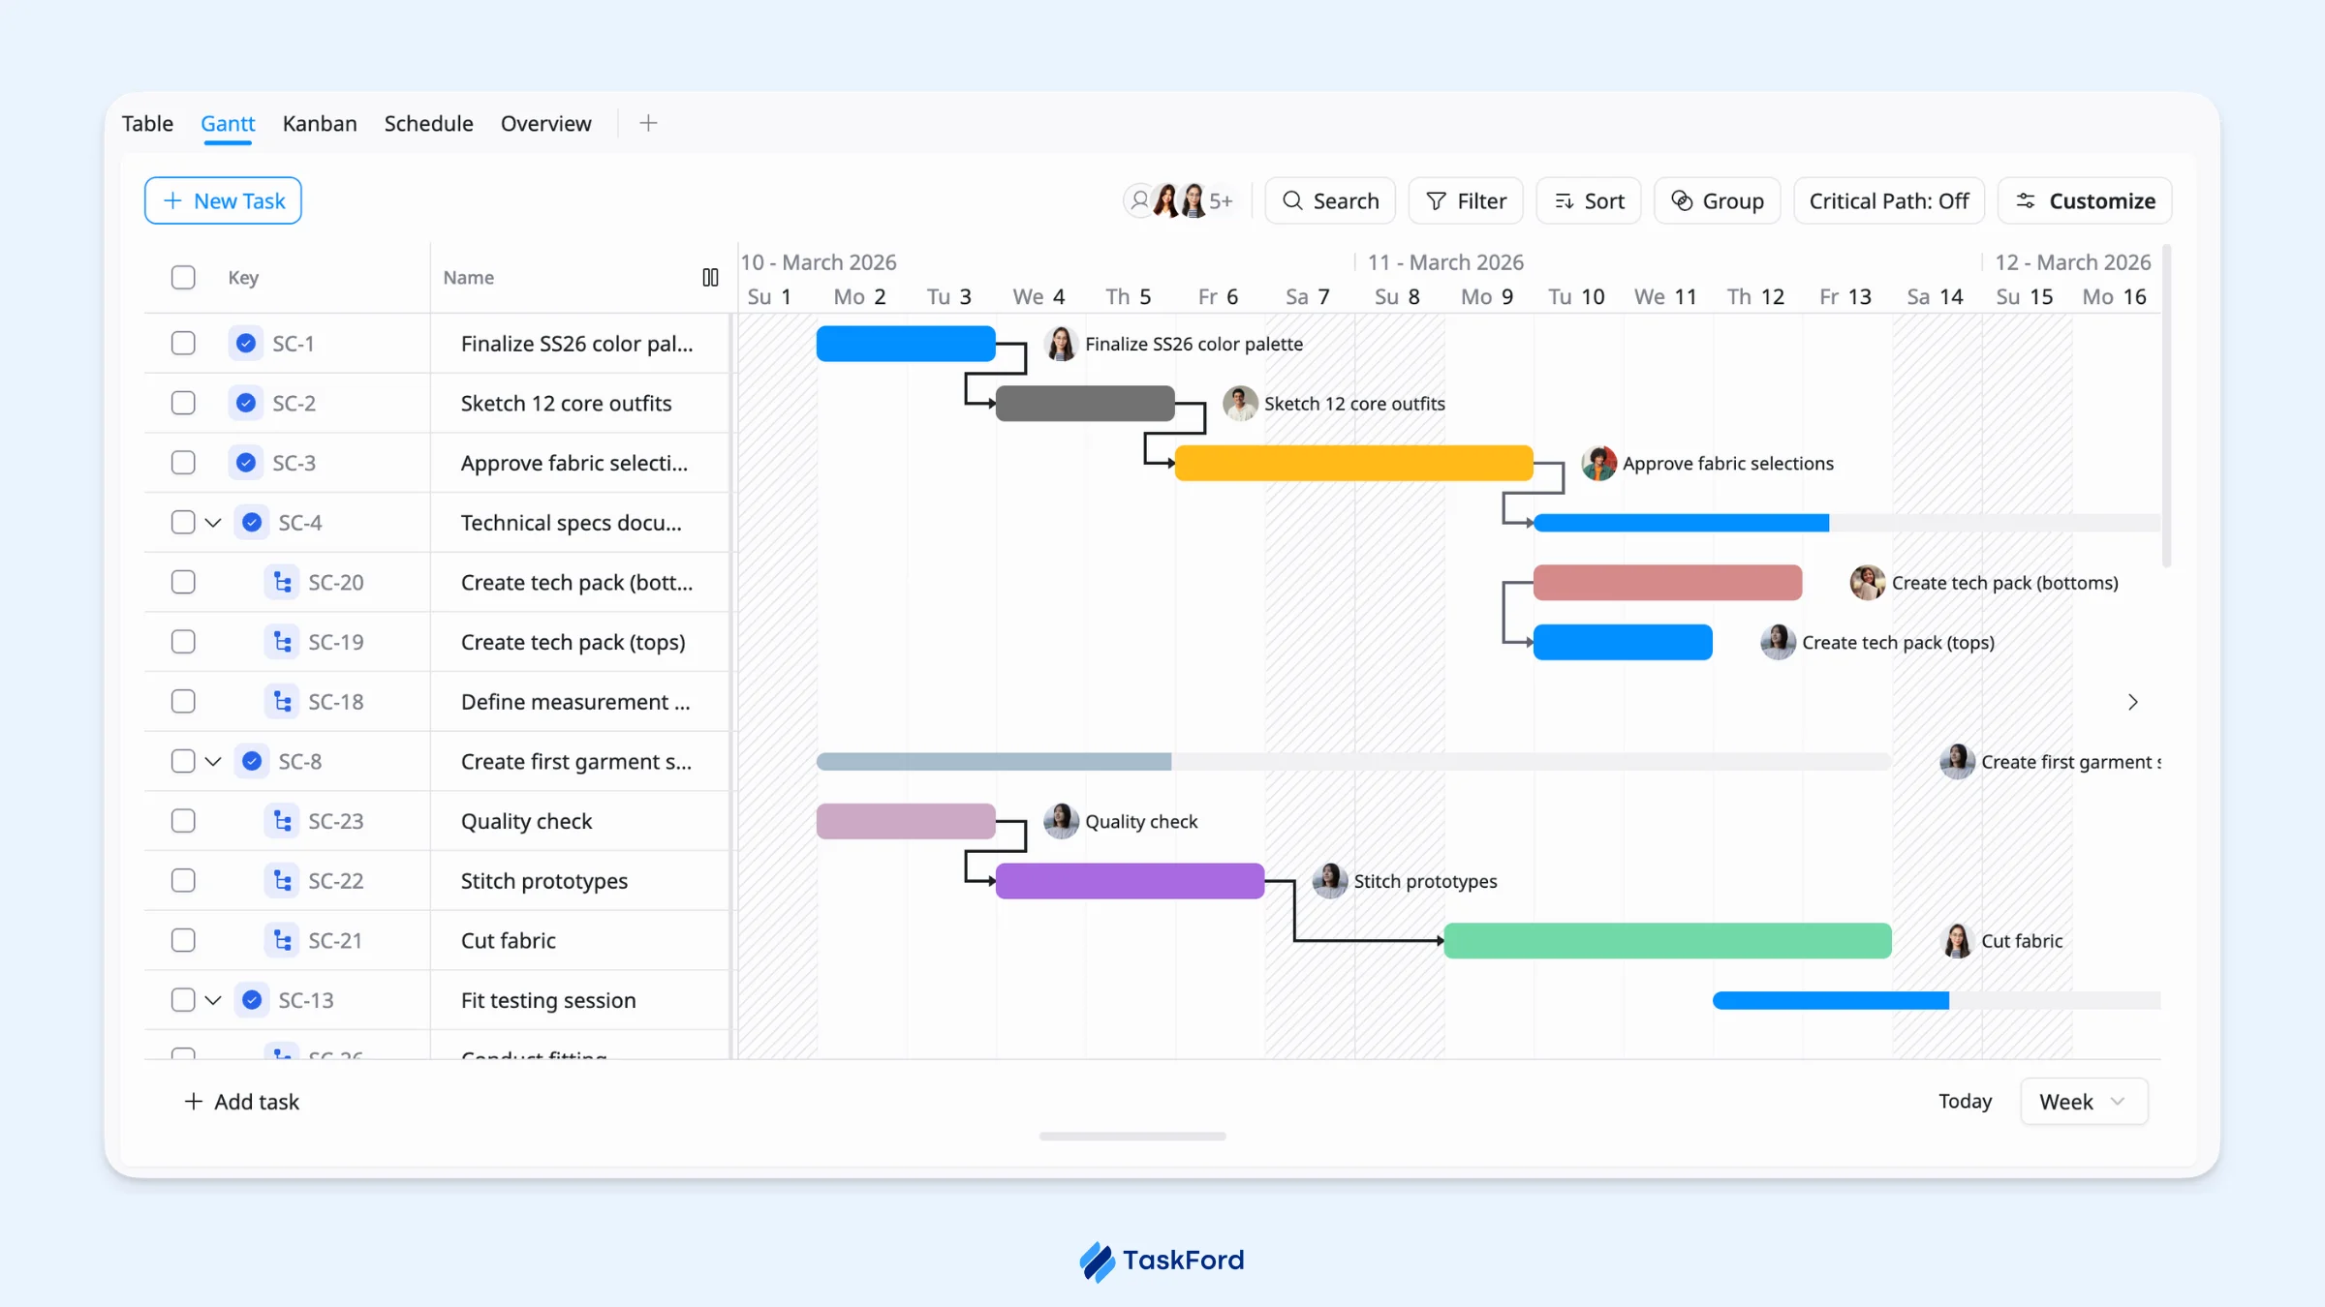Click assignee avatar beside Stitch prototypes bar

point(1330,881)
